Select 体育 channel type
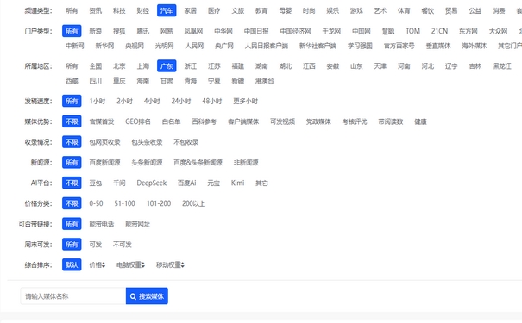Viewport: 522px width, 323px height. tap(404, 10)
